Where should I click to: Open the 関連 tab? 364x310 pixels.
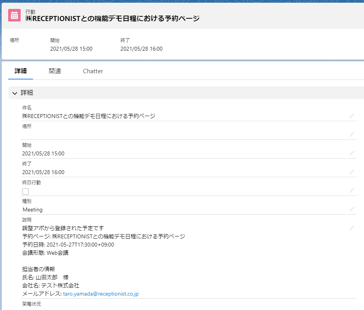[x=55, y=71]
